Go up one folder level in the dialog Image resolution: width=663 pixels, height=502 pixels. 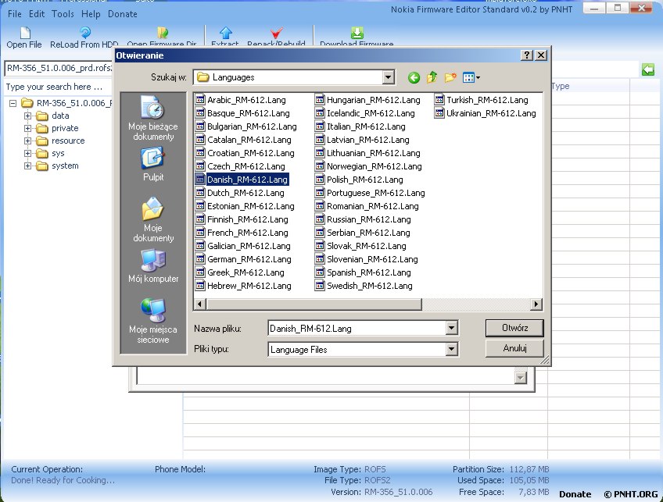tap(432, 77)
